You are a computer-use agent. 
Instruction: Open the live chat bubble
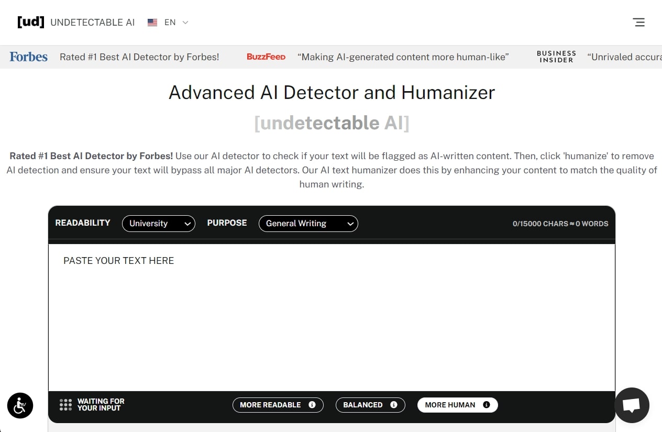click(632, 405)
